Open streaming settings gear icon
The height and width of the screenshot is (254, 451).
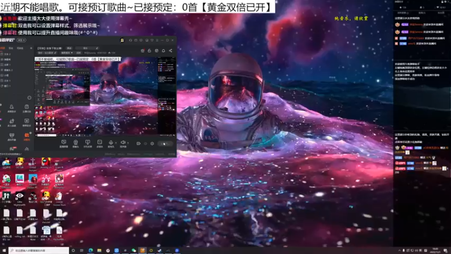coord(152,143)
